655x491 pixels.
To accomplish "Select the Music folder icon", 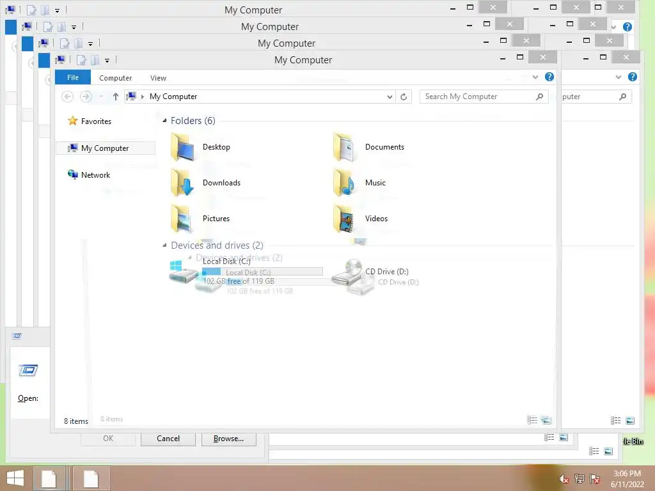I will 343,183.
